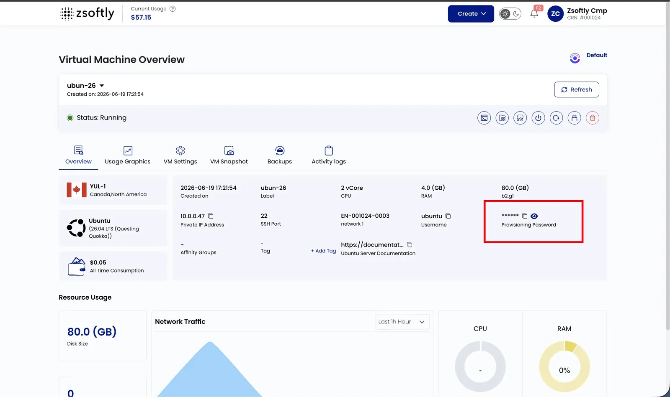Viewport: 670px width, 397px height.
Task: Click the Affinity Groups label
Action: [x=198, y=252]
